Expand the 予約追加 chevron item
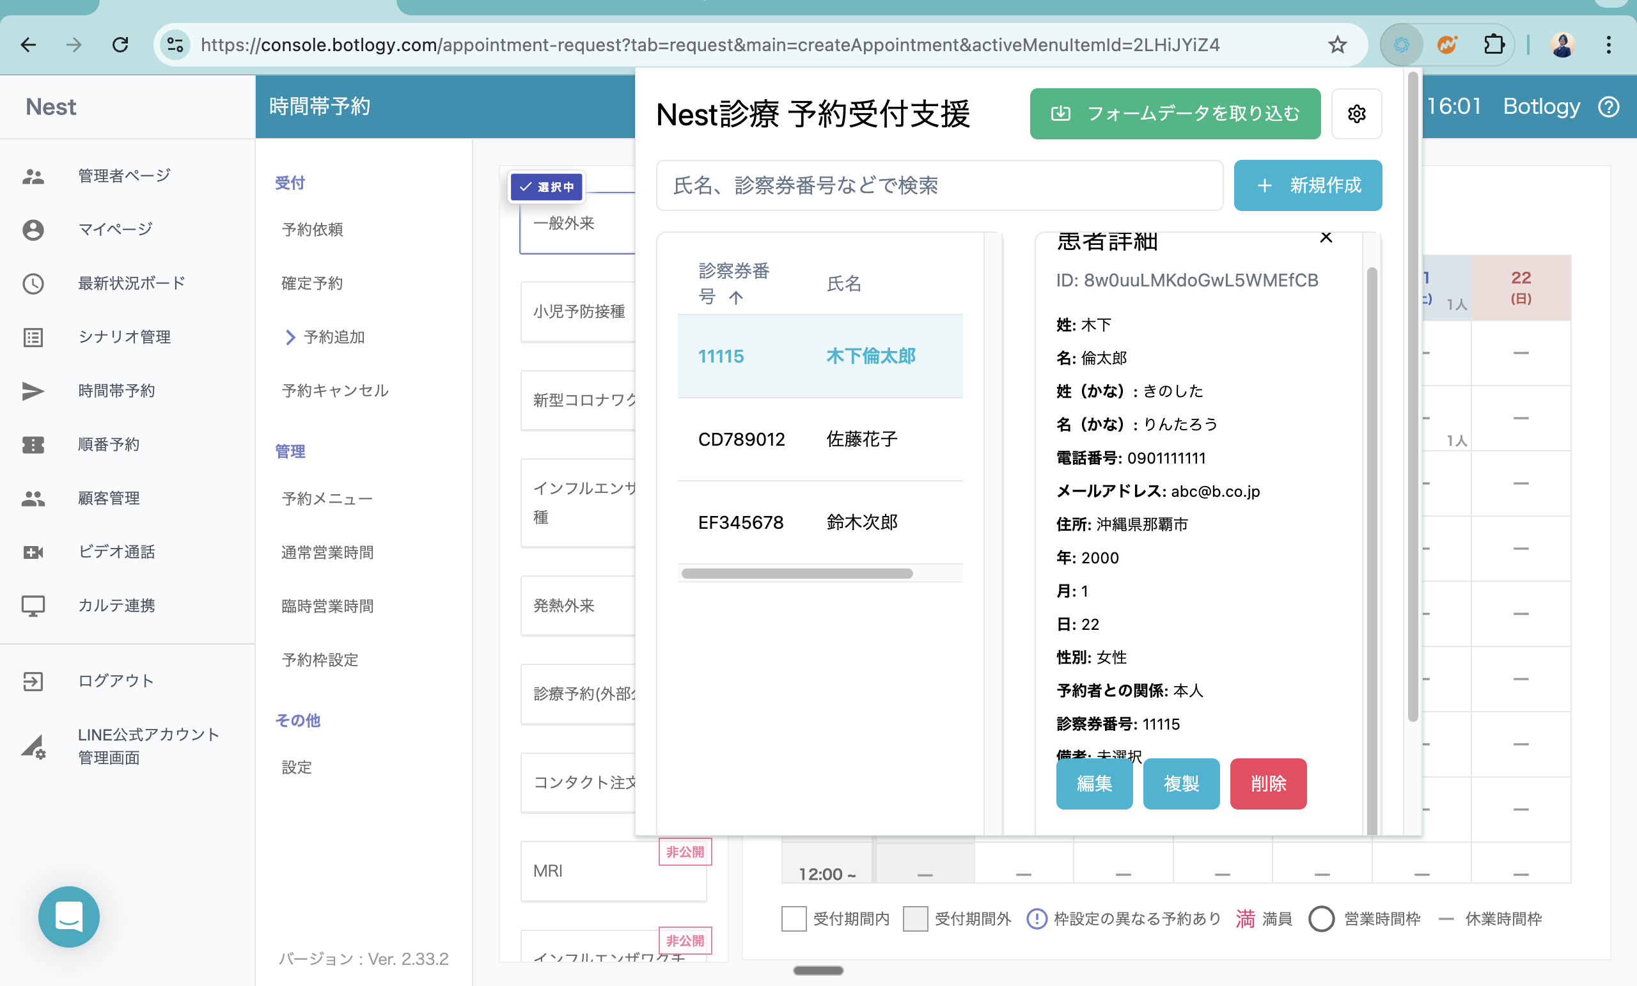The width and height of the screenshot is (1637, 986). coord(290,338)
